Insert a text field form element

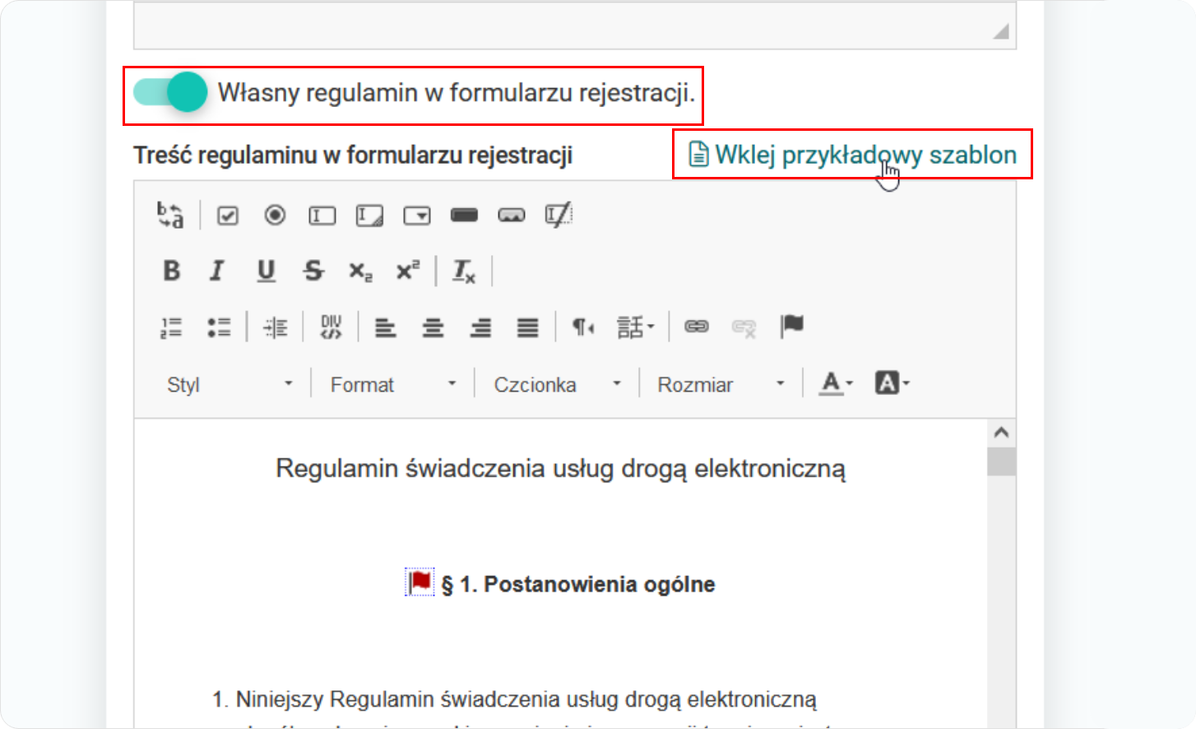(322, 216)
